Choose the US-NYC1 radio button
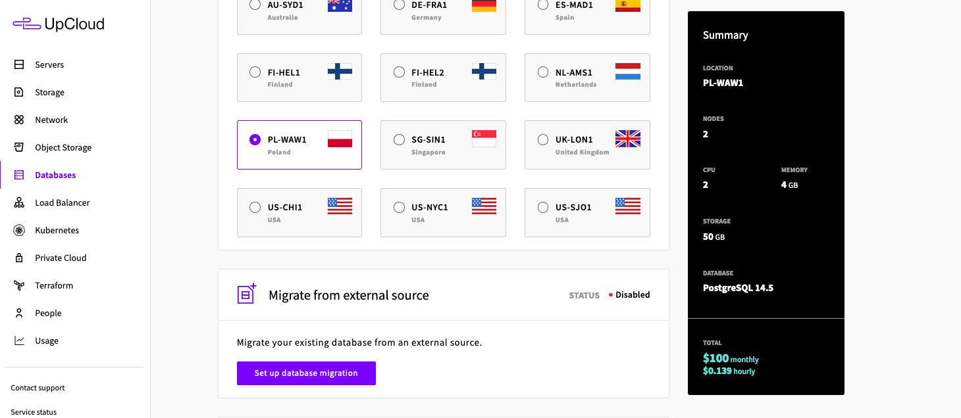 click(x=399, y=207)
